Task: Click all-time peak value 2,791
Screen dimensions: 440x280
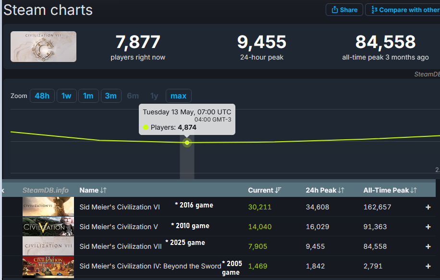Action: point(373,266)
